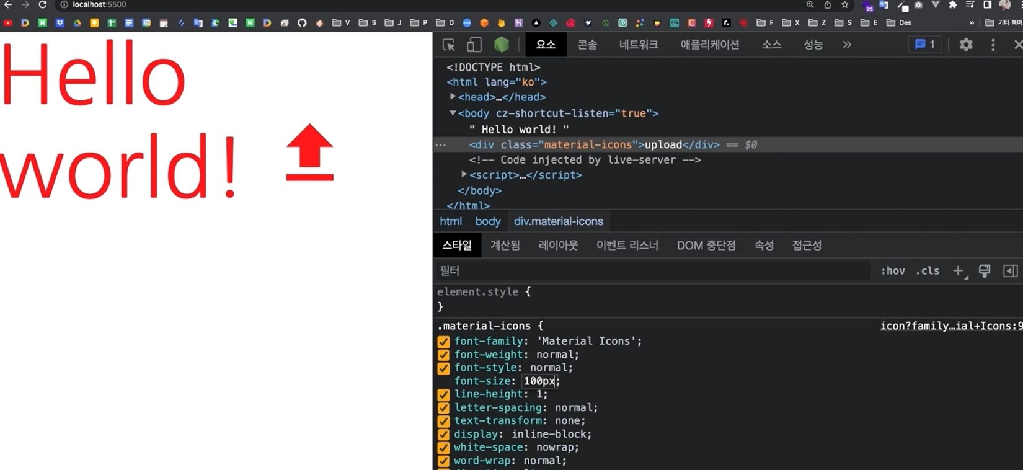Open the 소스 (Sources) tab
Viewport: 1023px width, 470px height.
coord(771,45)
